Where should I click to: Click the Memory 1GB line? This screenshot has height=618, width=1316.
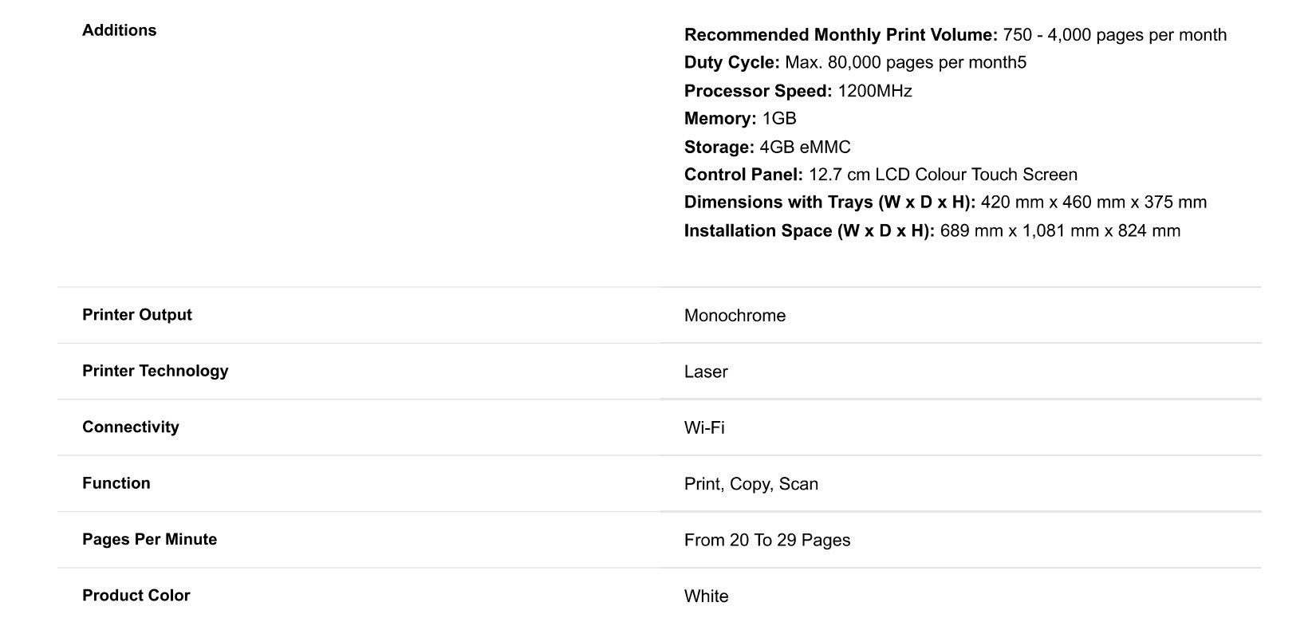pyautogui.click(x=739, y=119)
